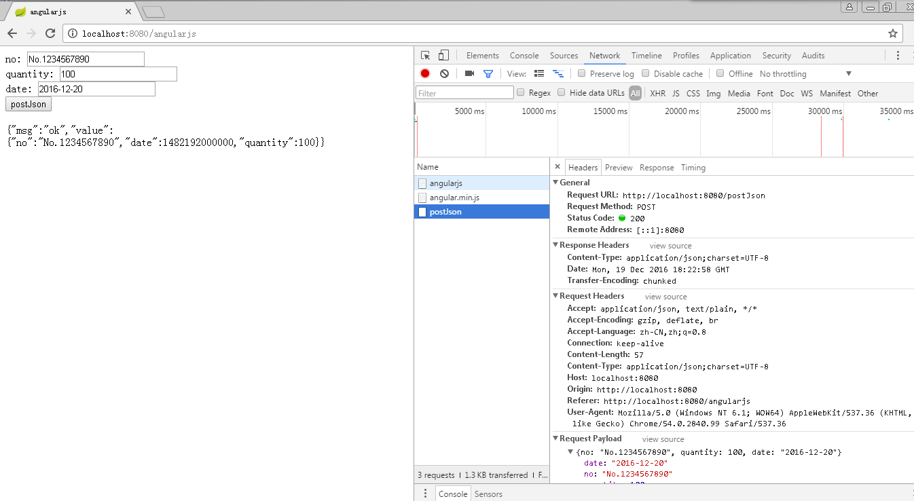Click the red record network log button

pyautogui.click(x=425, y=73)
